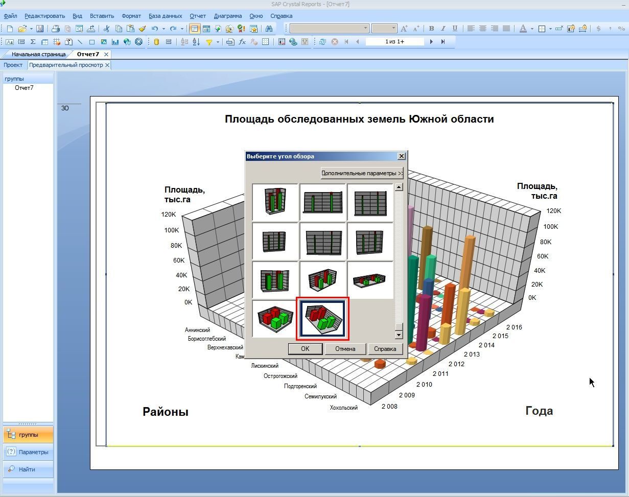Click the Find binoculars icon
Screen dimensions: 629x497
pyautogui.click(x=269, y=29)
